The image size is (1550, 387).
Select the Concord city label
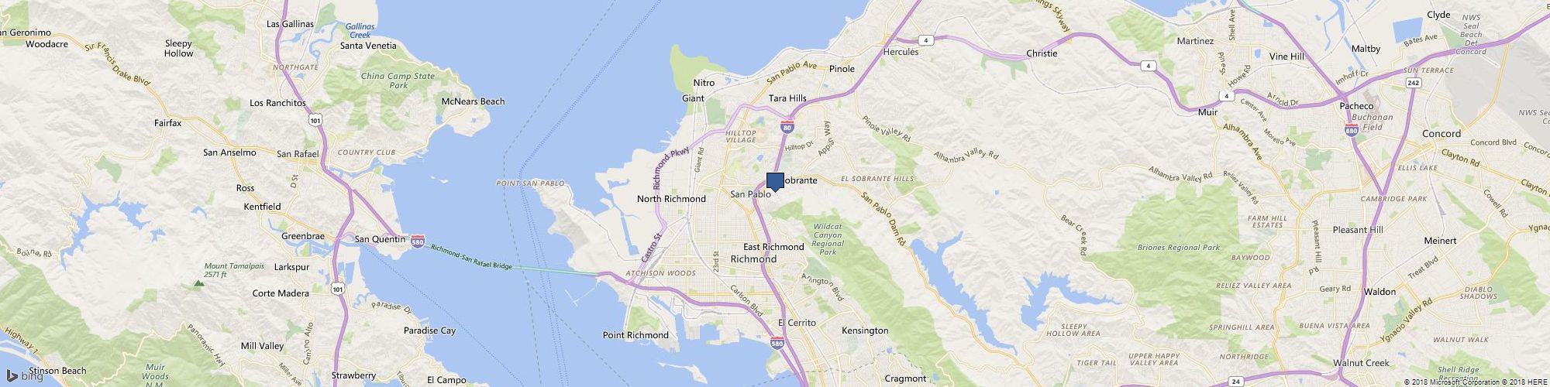(1441, 133)
